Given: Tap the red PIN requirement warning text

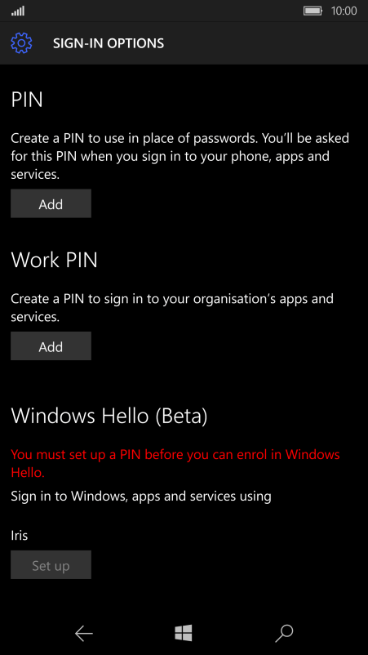Looking at the screenshot, I should tap(175, 463).
